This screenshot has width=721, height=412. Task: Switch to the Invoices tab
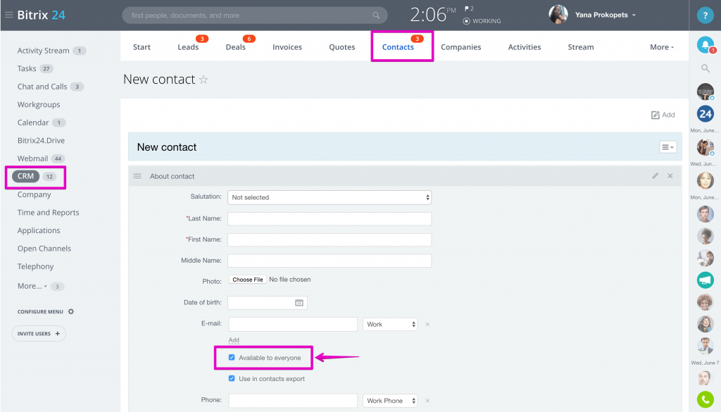[287, 47]
